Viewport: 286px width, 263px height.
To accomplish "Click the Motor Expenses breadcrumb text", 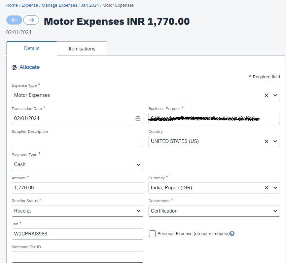I will pyautogui.click(x=118, y=5).
